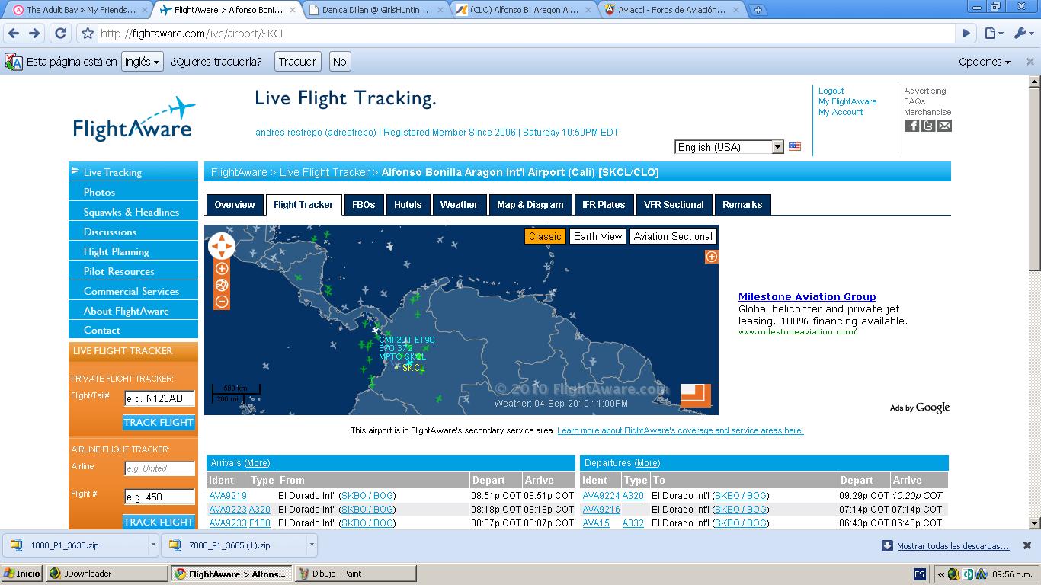Click the map pan arrows control
Image resolution: width=1041 pixels, height=585 pixels.
[222, 245]
